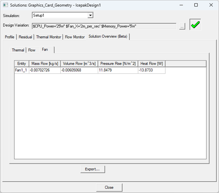The height and width of the screenshot is (193, 219).
Task: Maximize the Solutions window
Action: click(196, 5)
